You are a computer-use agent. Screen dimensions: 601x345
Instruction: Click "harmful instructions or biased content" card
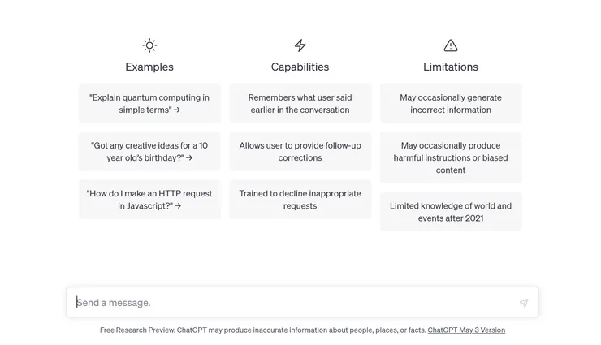(x=451, y=157)
